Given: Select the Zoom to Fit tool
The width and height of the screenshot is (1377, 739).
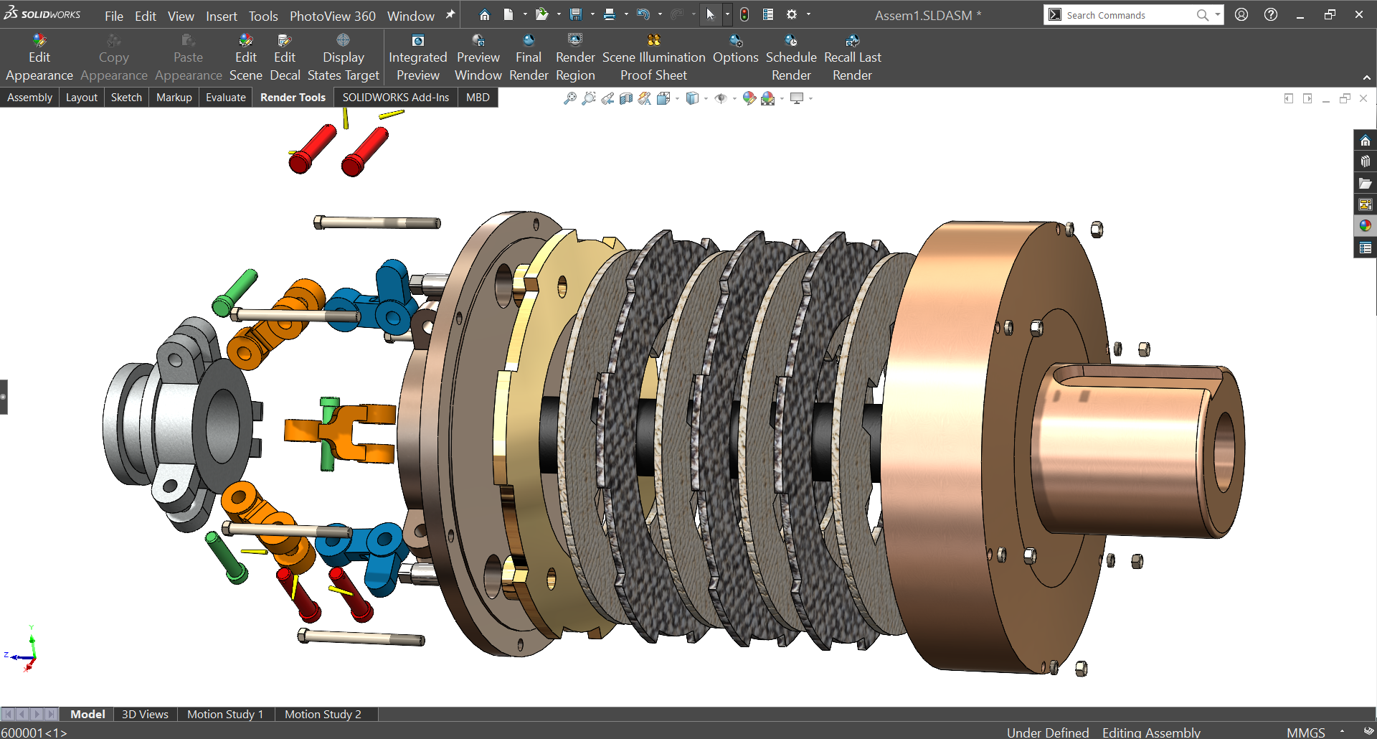Looking at the screenshot, I should click(x=570, y=98).
